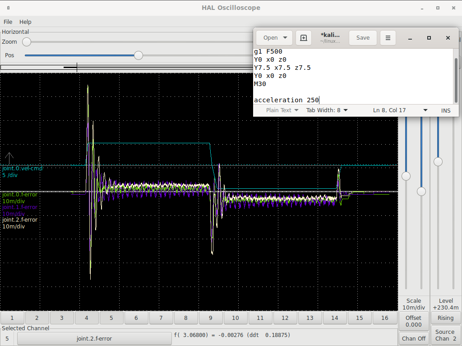
Task: Select channel 16 button
Action: pos(385,318)
